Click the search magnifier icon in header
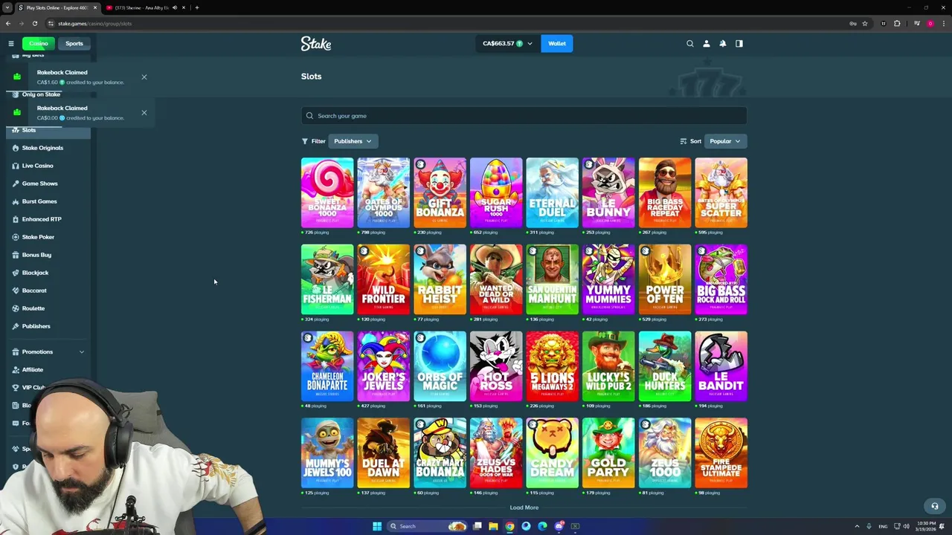This screenshot has width=952, height=535. (x=690, y=43)
